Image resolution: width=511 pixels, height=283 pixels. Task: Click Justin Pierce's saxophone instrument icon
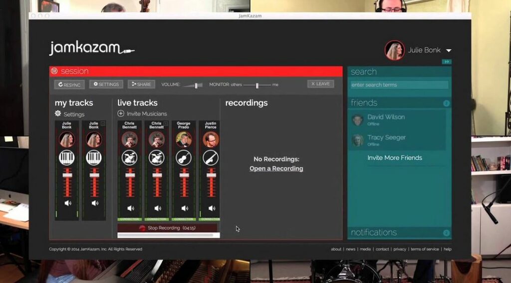click(211, 158)
